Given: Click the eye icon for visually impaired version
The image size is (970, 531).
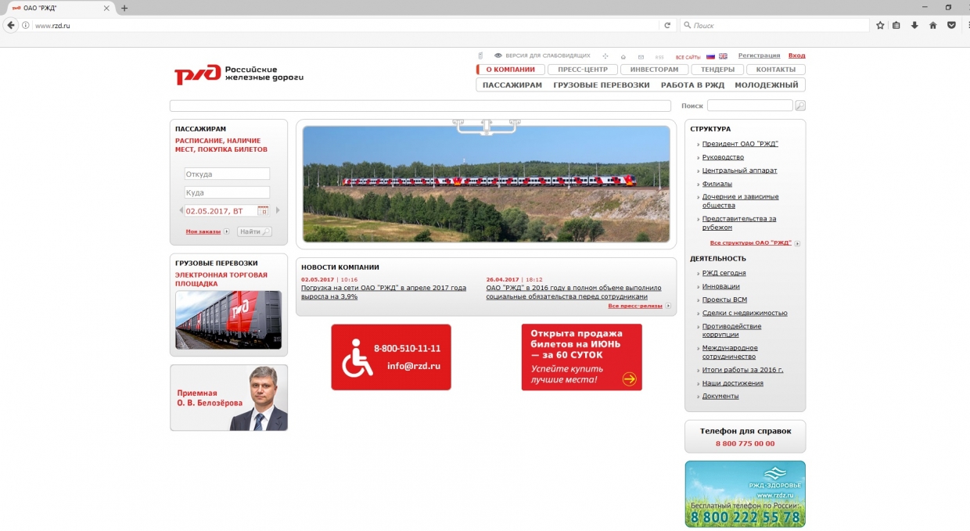Looking at the screenshot, I should click(x=498, y=56).
